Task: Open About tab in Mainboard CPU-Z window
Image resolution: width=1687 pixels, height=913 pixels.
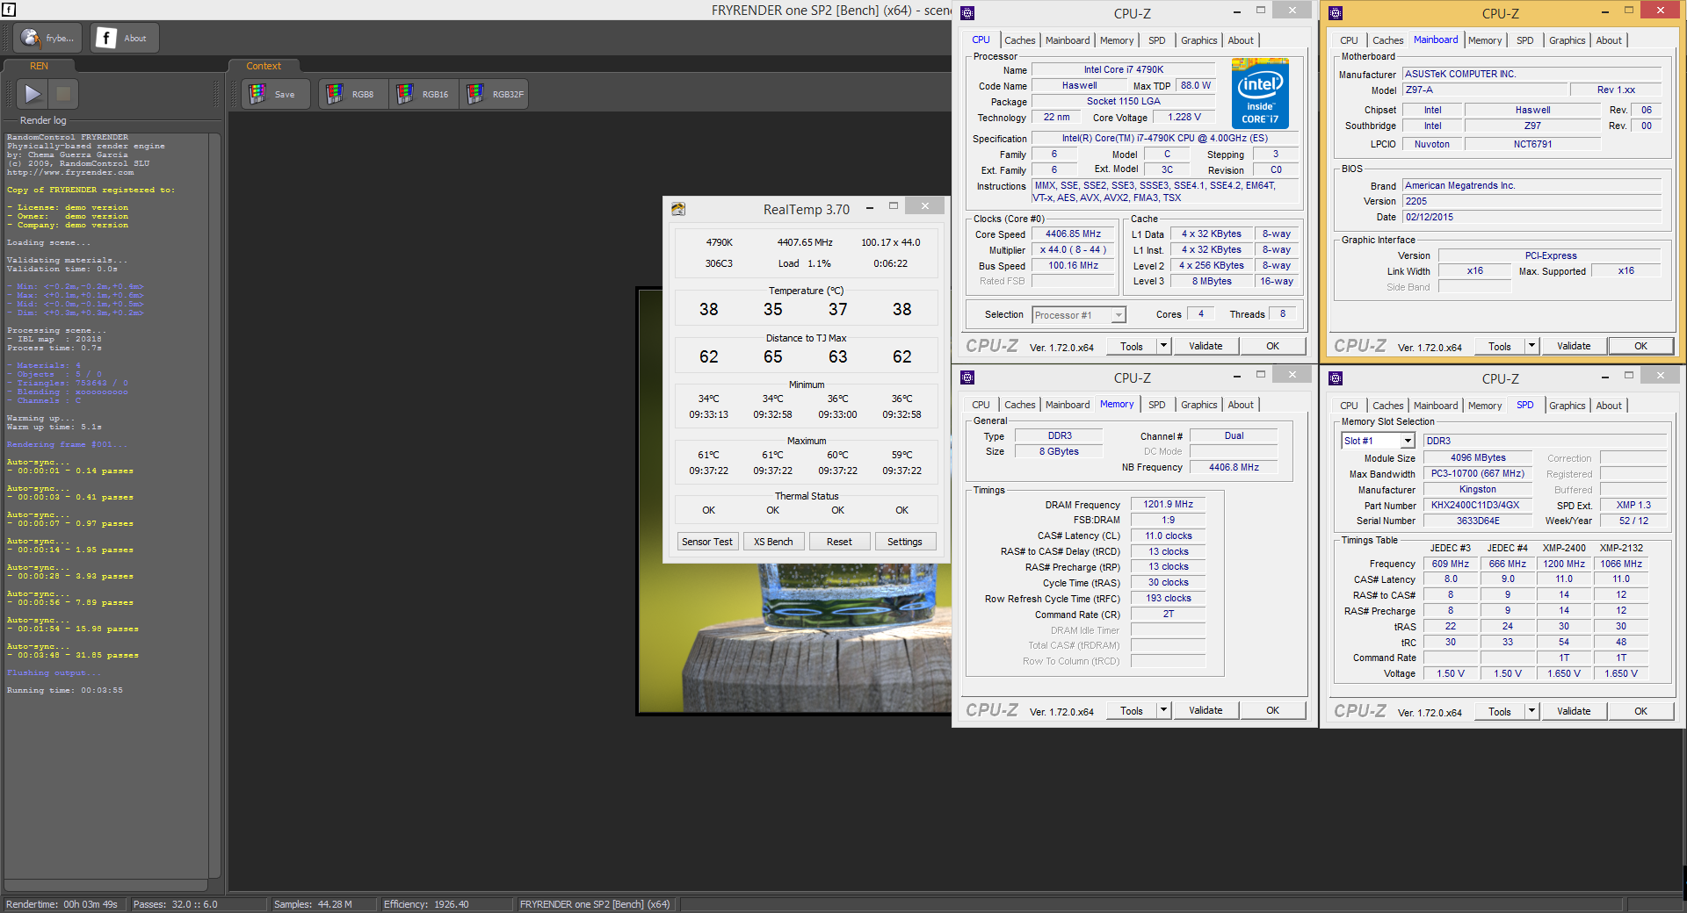Action: coord(1609,40)
